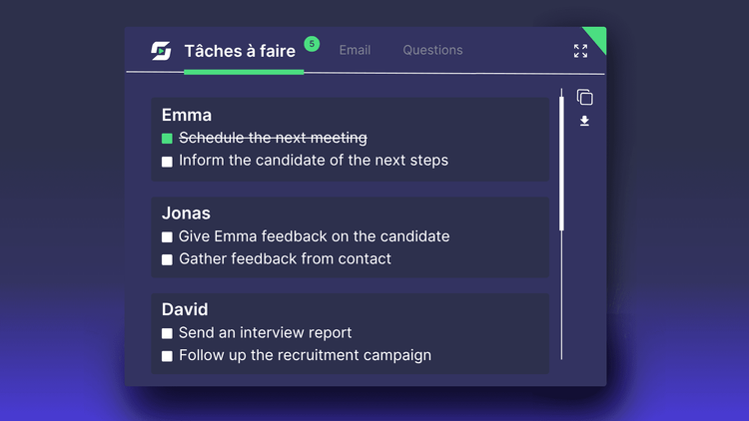The width and height of the screenshot is (749, 421).
Task: Check 'Inform the candidate of the next steps'
Action: click(x=167, y=161)
